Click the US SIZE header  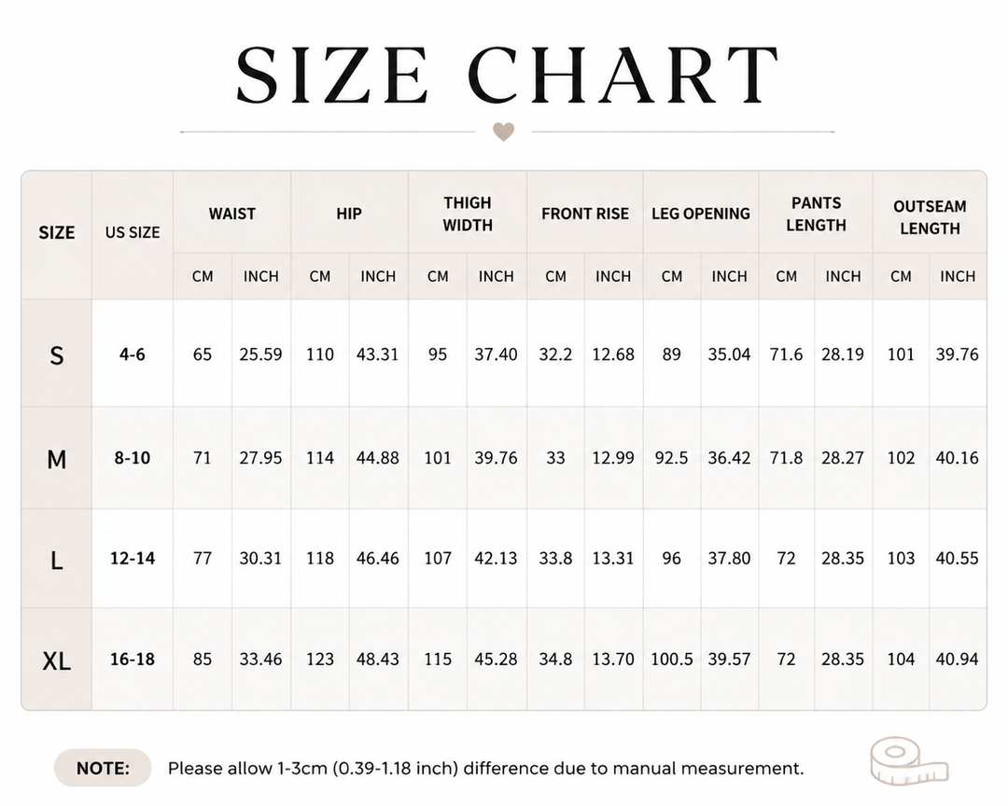pyautogui.click(x=133, y=232)
